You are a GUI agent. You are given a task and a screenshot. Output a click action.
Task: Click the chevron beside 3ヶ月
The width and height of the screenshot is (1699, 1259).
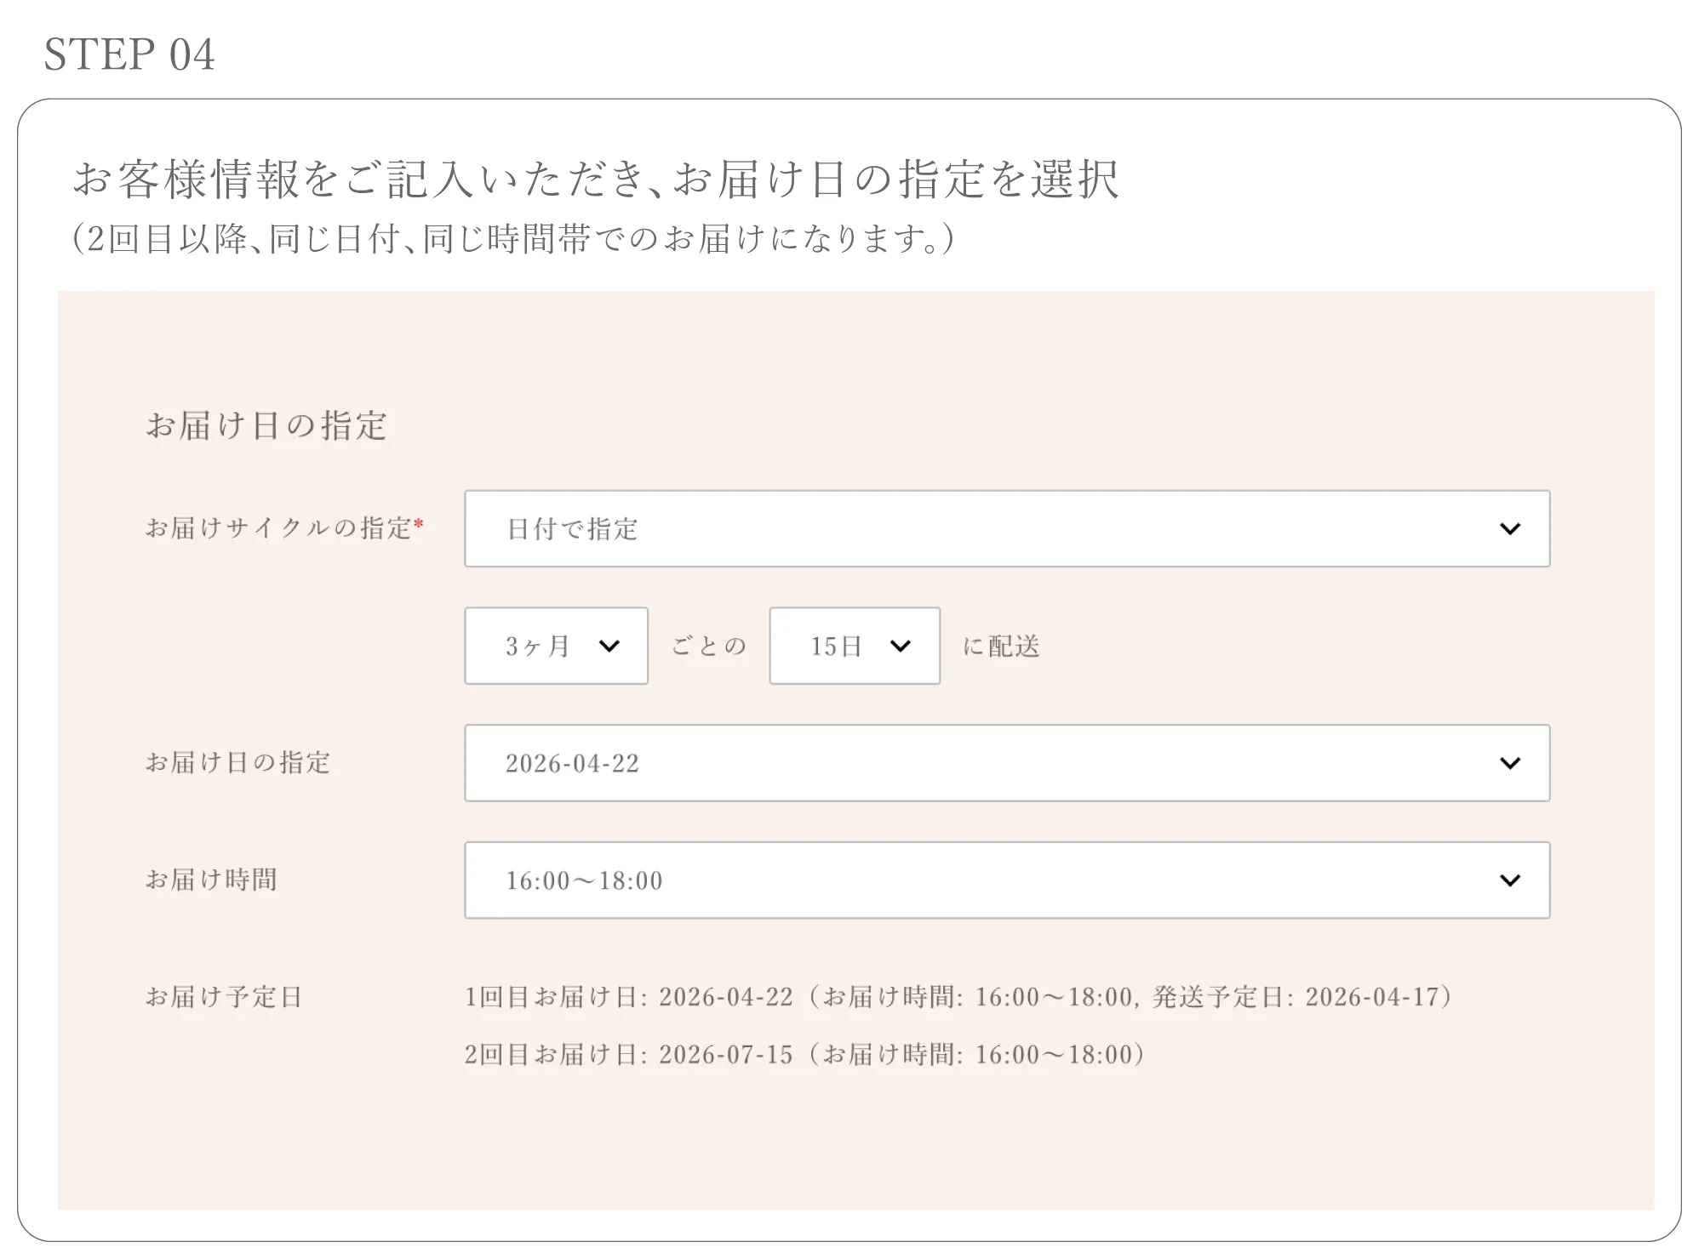coord(609,646)
